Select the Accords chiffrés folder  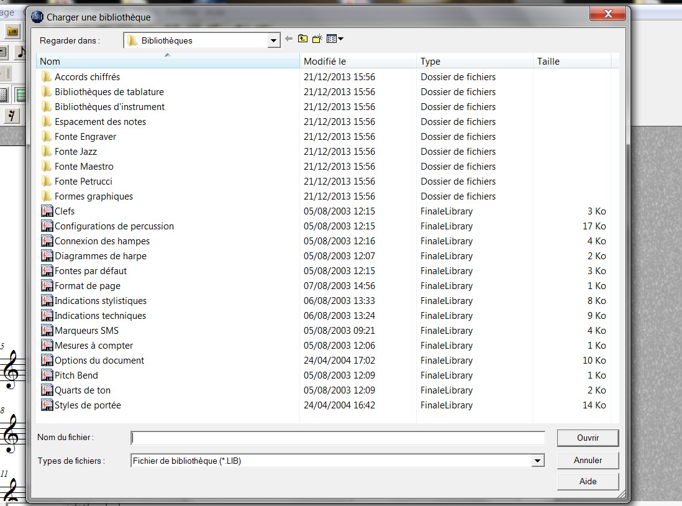coord(87,77)
